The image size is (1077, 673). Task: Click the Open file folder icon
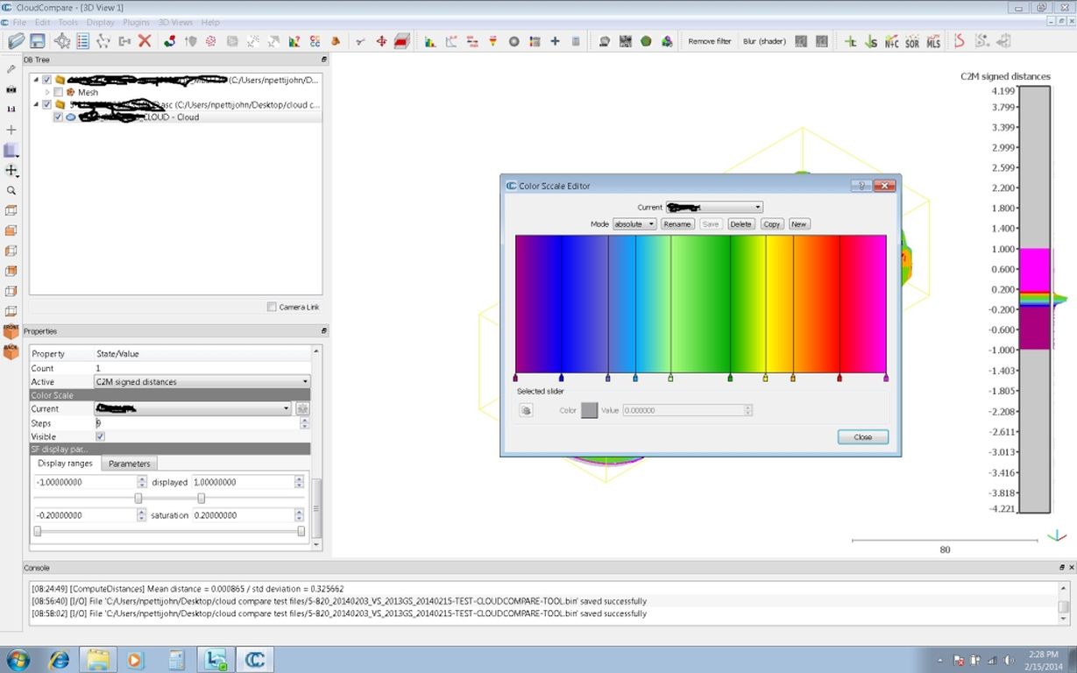click(x=16, y=41)
